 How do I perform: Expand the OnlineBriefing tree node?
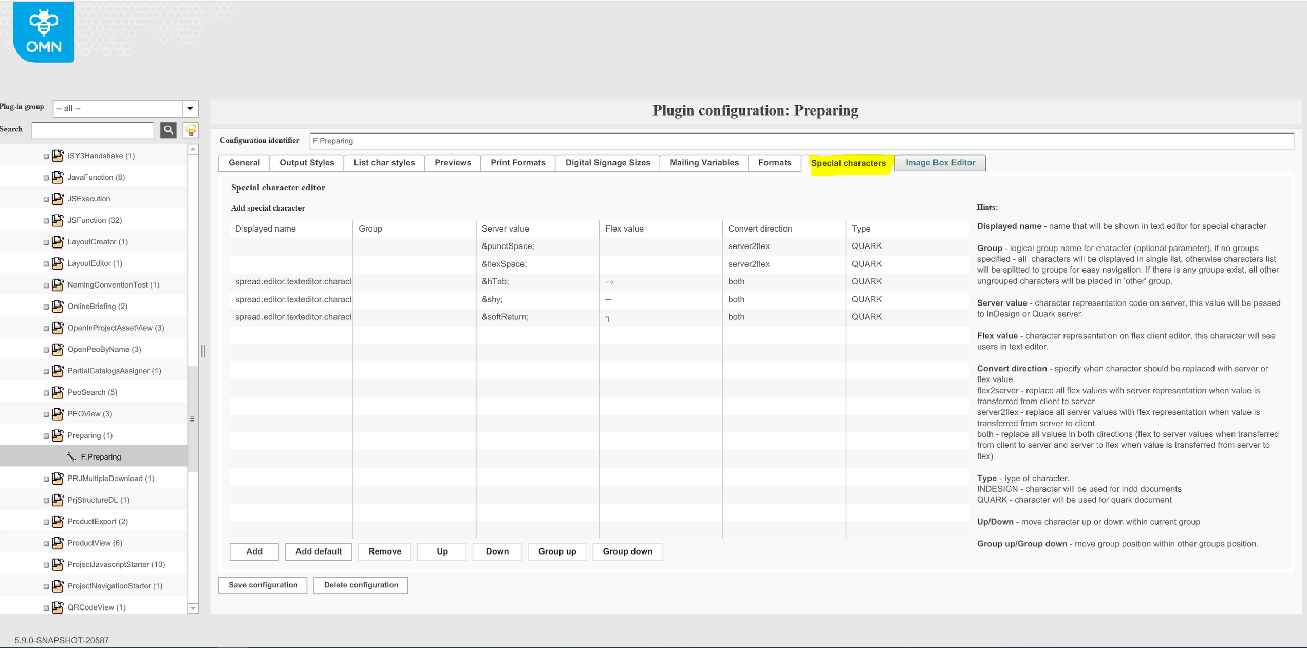click(46, 307)
